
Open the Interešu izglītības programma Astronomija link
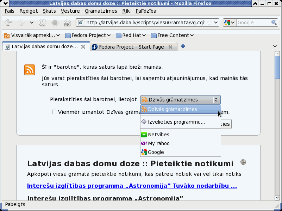click(x=132, y=186)
